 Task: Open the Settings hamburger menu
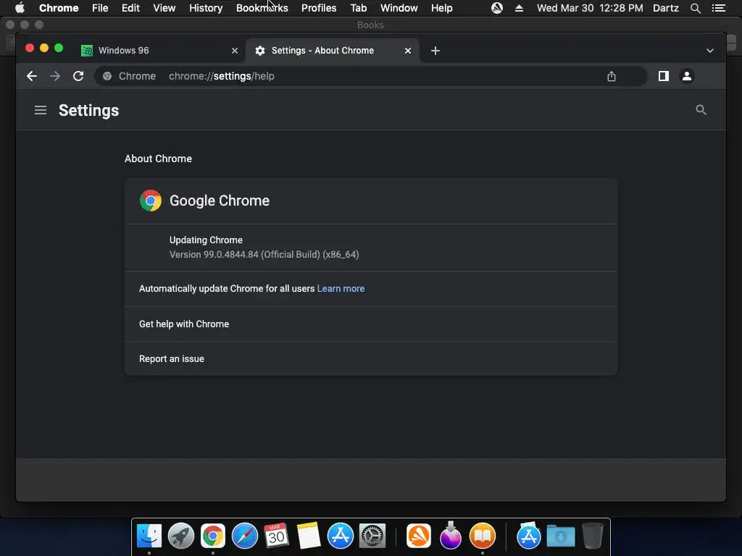pyautogui.click(x=41, y=110)
